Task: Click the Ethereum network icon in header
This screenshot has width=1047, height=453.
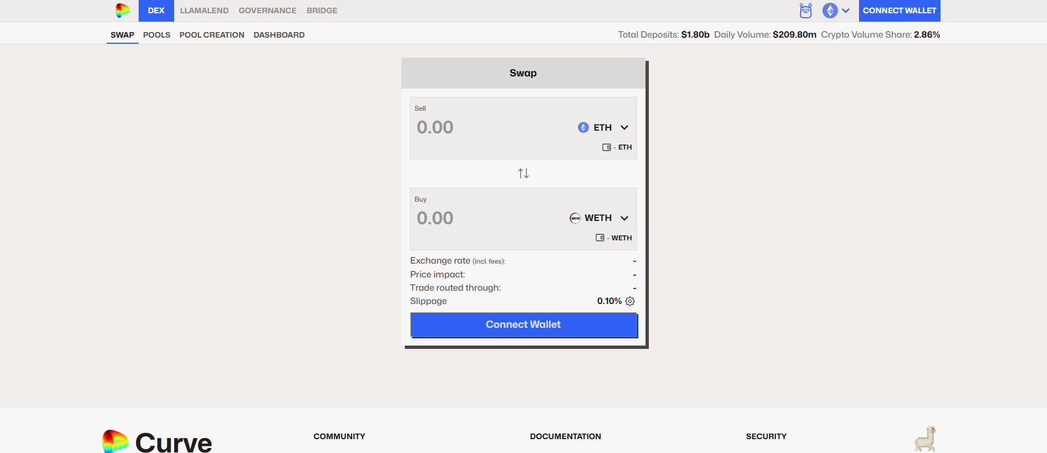Action: [830, 11]
